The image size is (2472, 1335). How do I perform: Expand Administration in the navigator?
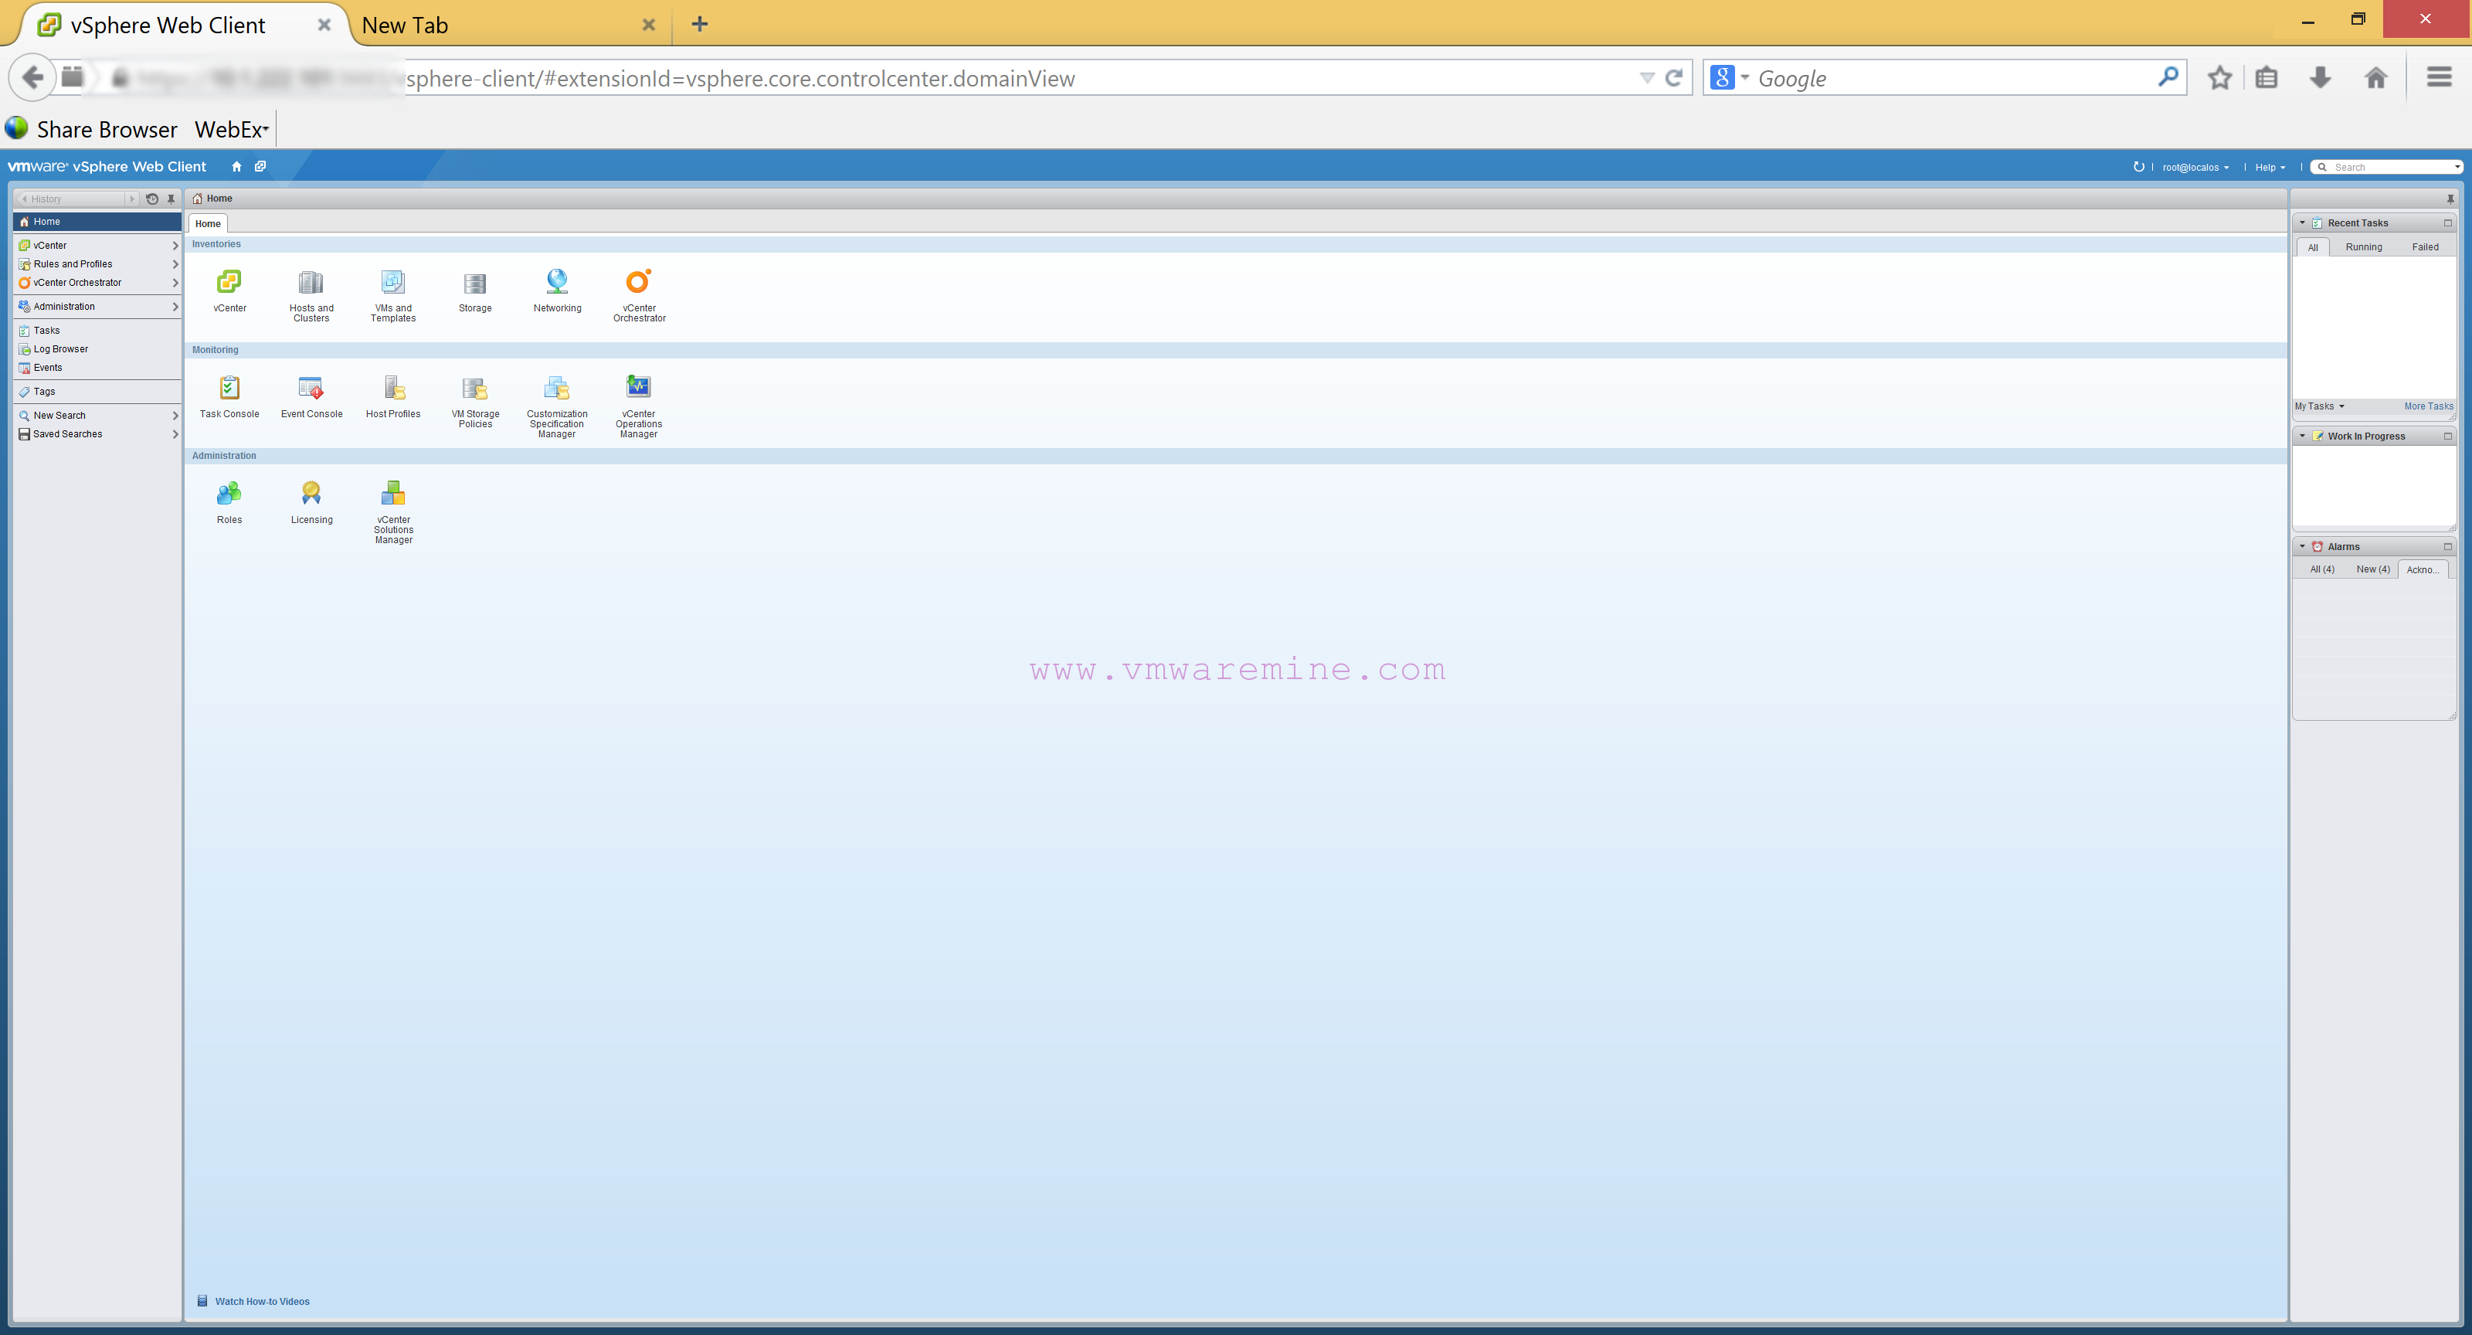click(175, 306)
